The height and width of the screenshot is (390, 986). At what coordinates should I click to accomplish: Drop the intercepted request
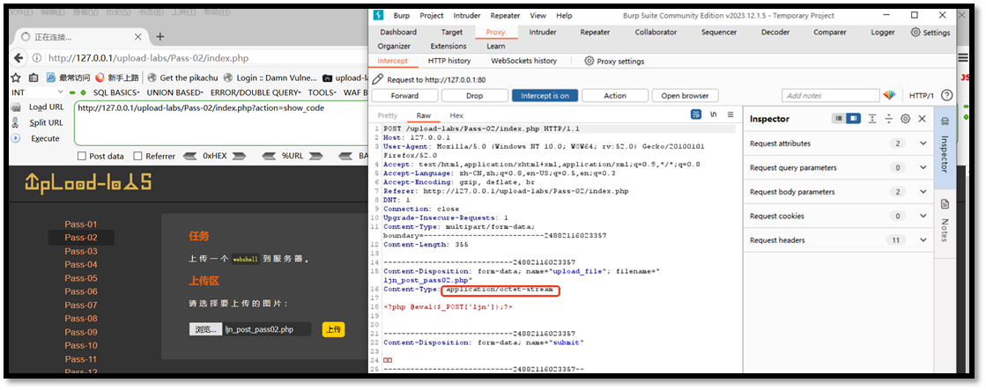(x=475, y=95)
